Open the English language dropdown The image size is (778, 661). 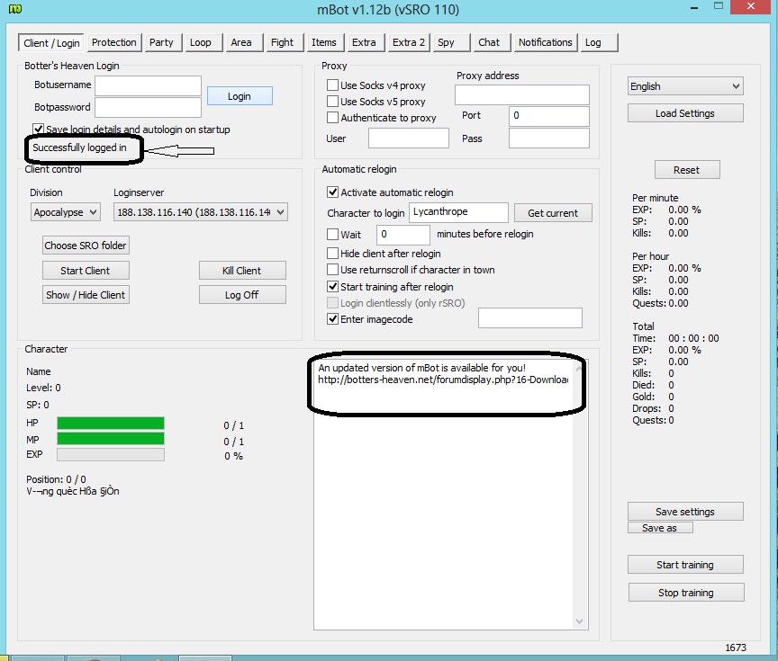pyautogui.click(x=685, y=86)
